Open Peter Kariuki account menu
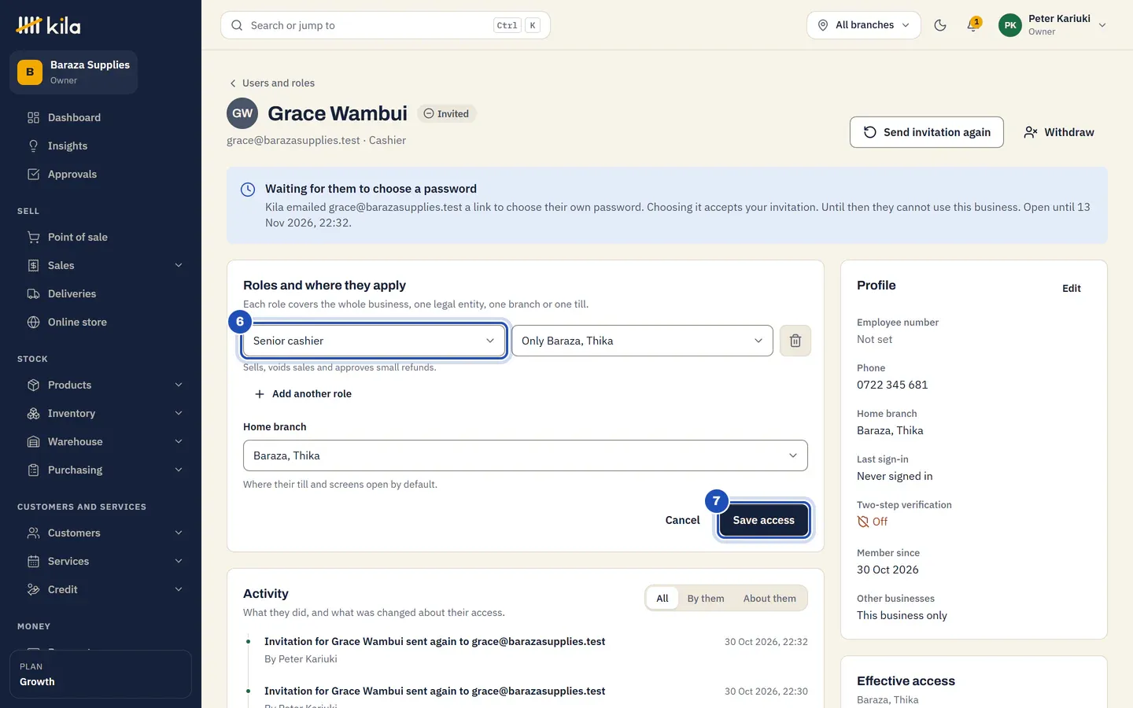The image size is (1133, 708). [x=1053, y=25]
